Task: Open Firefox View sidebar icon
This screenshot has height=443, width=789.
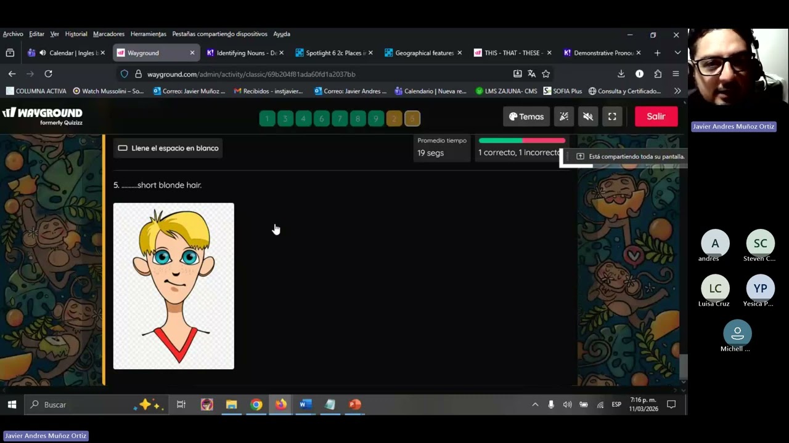Action: pyautogui.click(x=10, y=53)
